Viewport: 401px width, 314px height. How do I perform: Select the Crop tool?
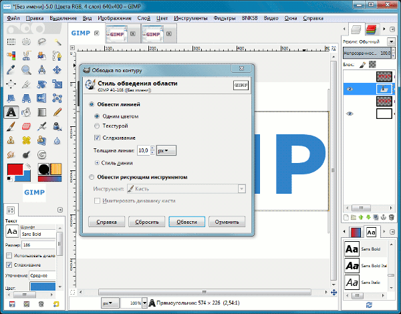tap(26, 84)
